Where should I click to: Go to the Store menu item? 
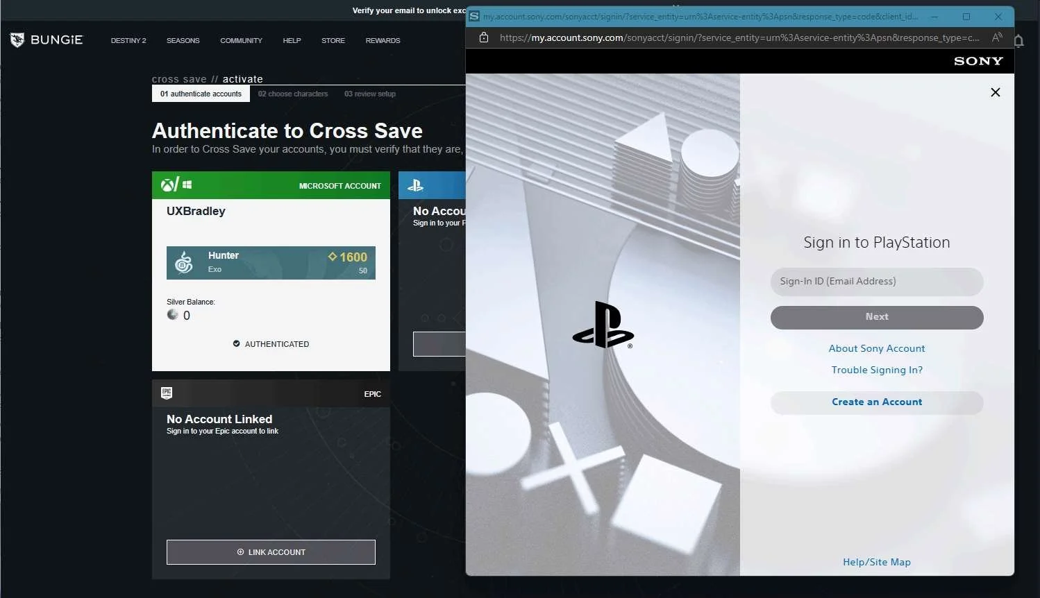pyautogui.click(x=333, y=41)
